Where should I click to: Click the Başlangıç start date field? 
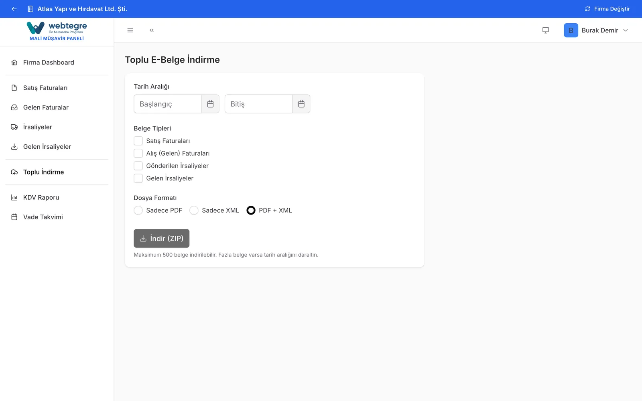pos(168,104)
